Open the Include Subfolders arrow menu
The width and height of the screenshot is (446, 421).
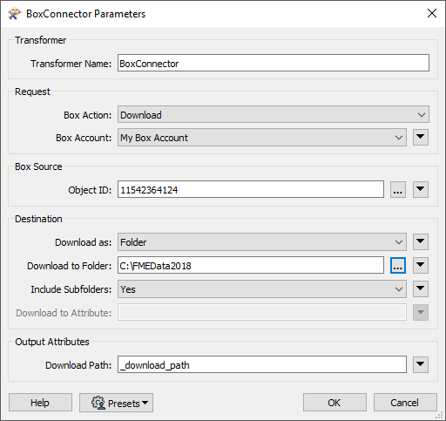coord(421,289)
